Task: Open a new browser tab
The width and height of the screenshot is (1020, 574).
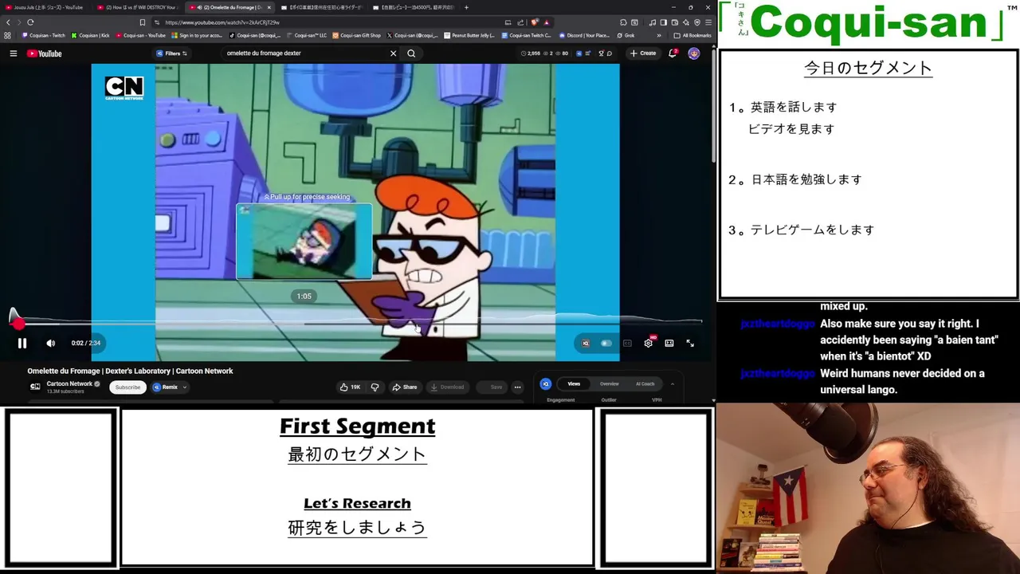Action: click(466, 7)
